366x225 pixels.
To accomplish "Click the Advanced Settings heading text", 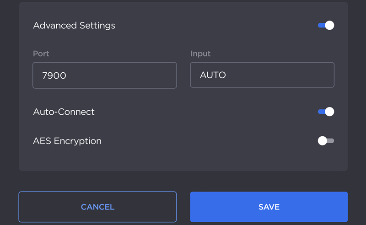I will click(x=74, y=25).
